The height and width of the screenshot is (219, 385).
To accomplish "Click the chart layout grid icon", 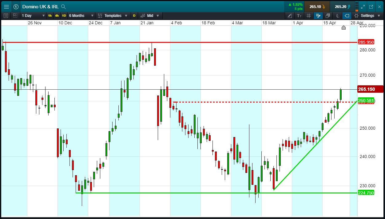I will pos(15,15).
